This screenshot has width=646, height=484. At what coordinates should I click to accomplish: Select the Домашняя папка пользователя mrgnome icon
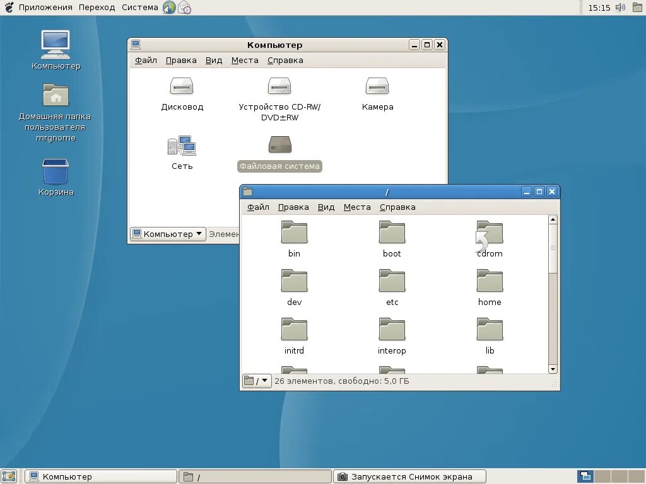click(x=56, y=95)
